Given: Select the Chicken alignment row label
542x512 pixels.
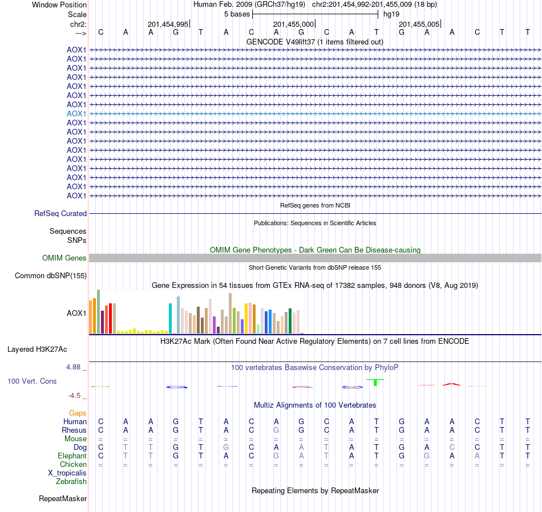Looking at the screenshot, I should (73, 464).
